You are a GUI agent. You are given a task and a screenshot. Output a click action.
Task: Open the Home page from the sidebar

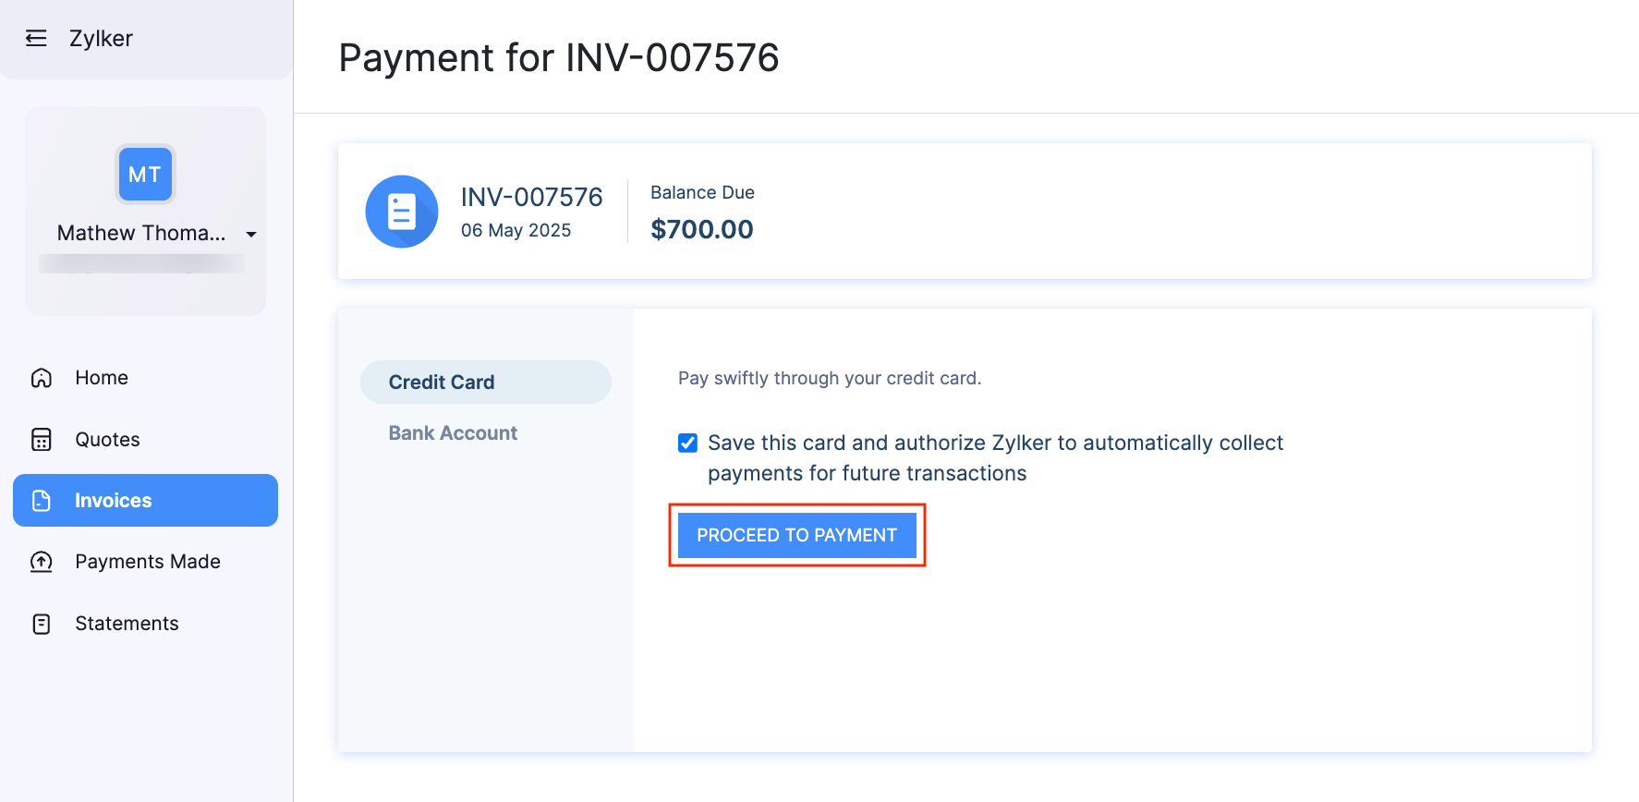[101, 377]
